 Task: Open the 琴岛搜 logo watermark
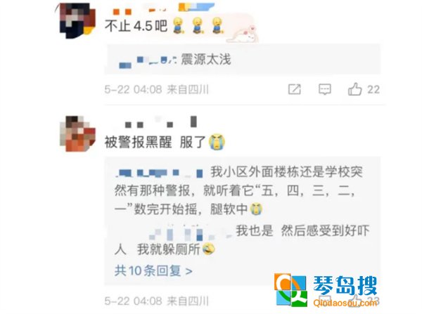click(326, 290)
